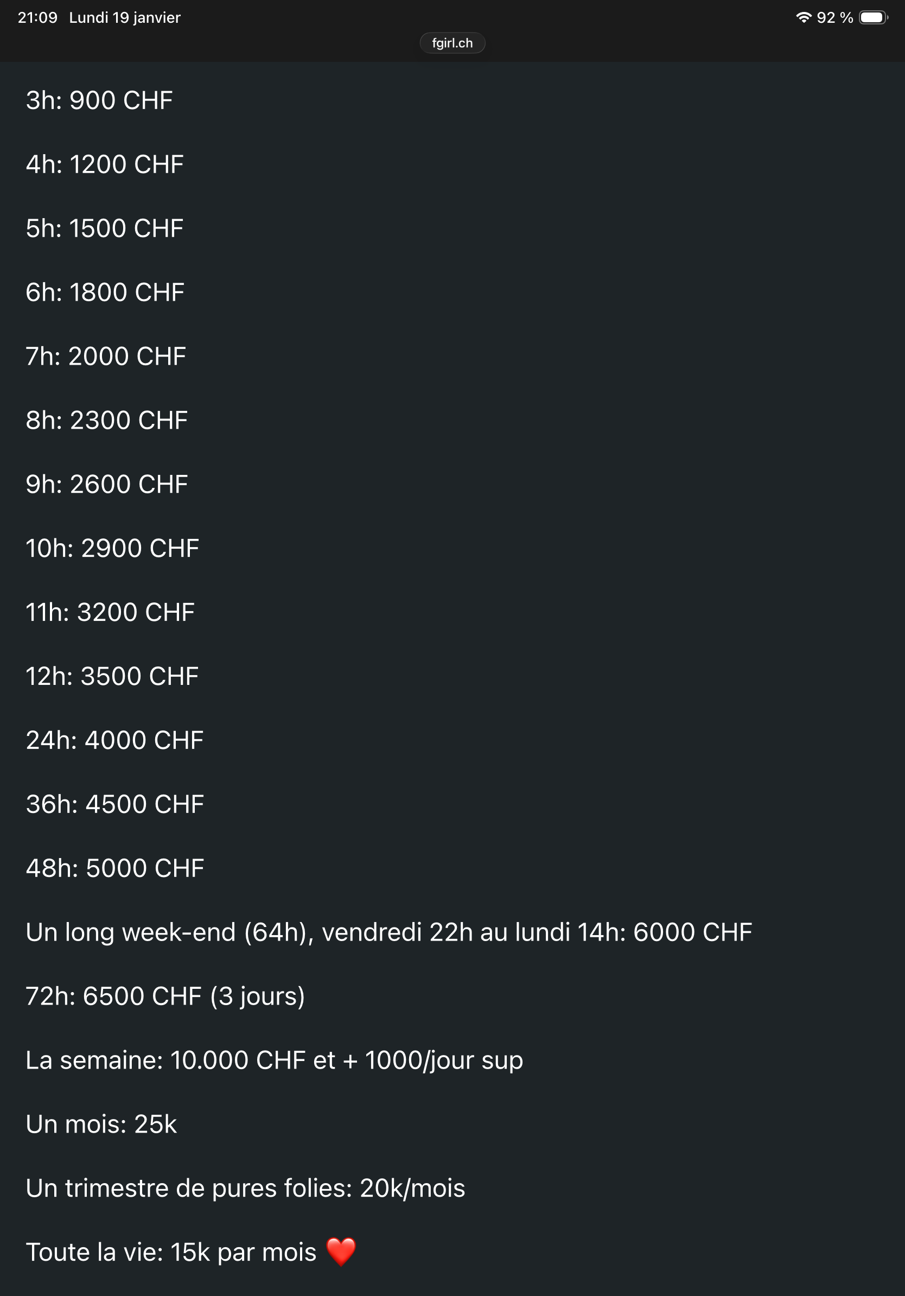This screenshot has height=1296, width=905.
Task: Select the 72h: 6500 CHF line
Action: click(165, 996)
